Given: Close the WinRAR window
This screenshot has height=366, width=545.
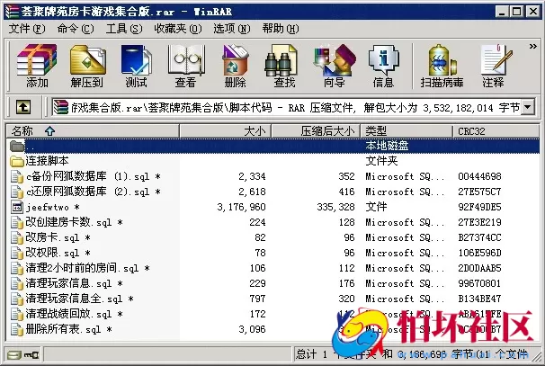Looking at the screenshot, I should pyautogui.click(x=532, y=12).
